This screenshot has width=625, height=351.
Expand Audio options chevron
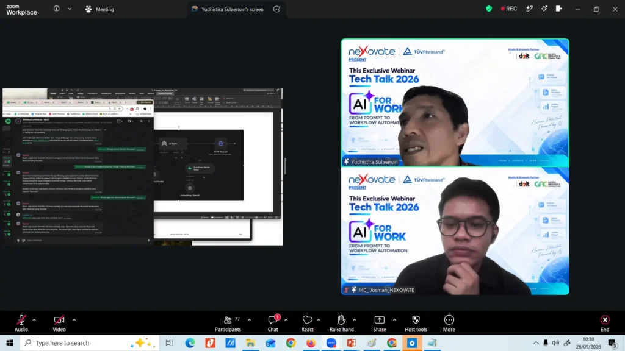(x=34, y=319)
